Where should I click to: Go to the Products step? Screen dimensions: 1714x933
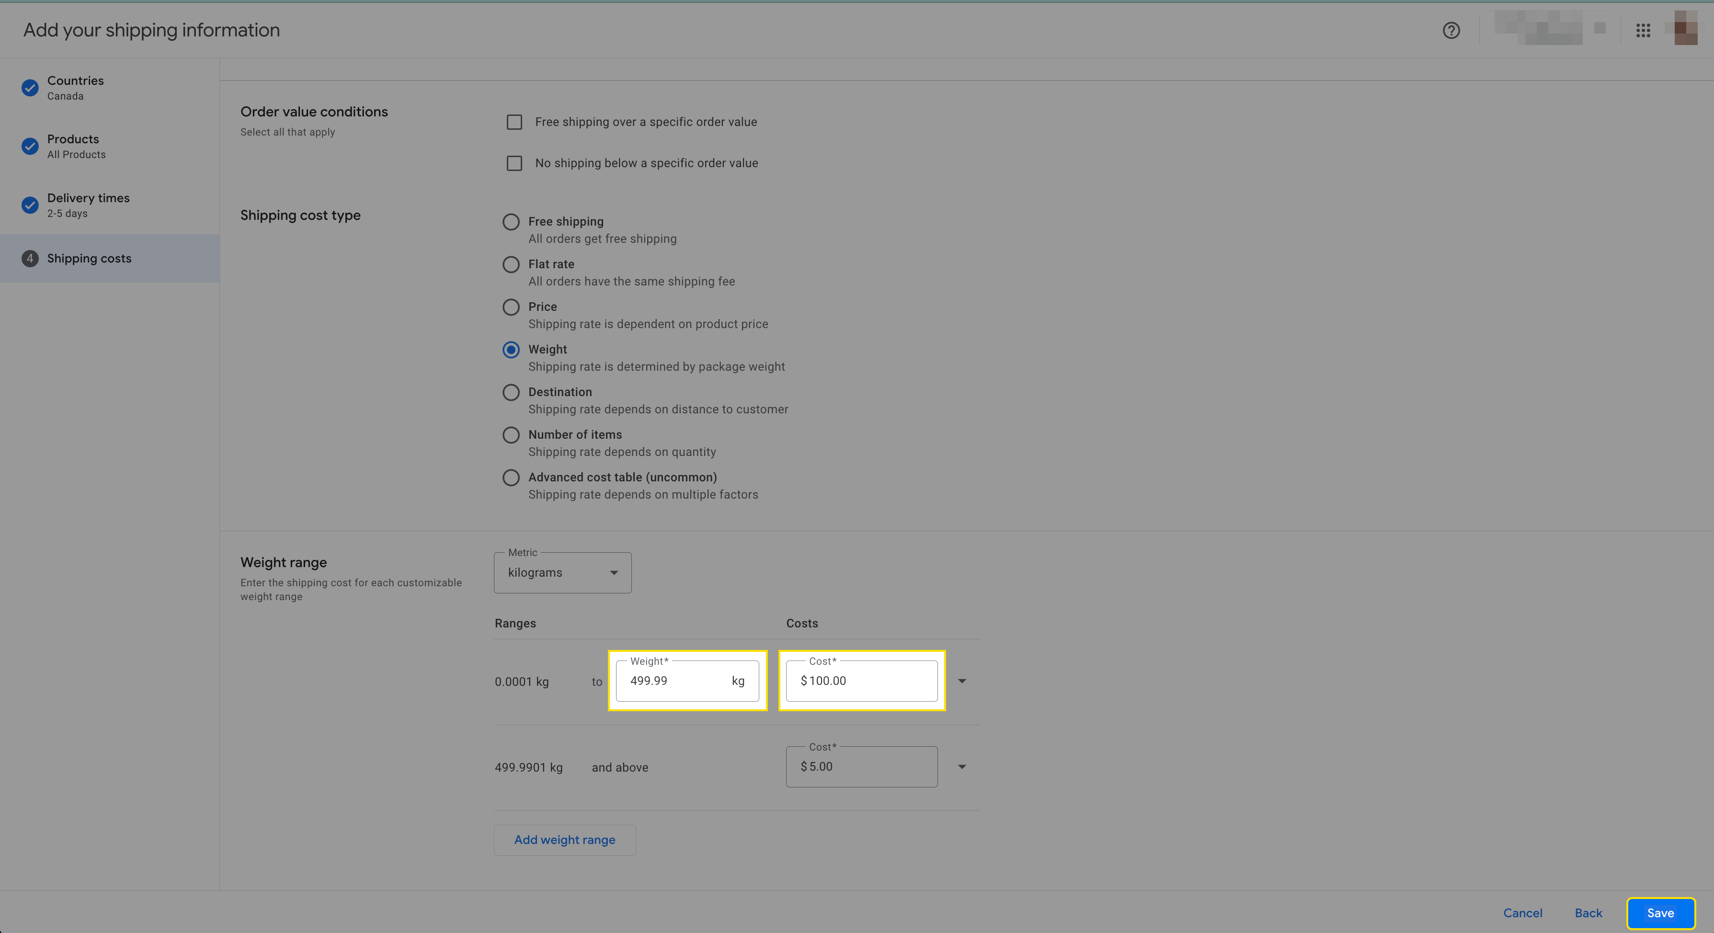(110, 147)
